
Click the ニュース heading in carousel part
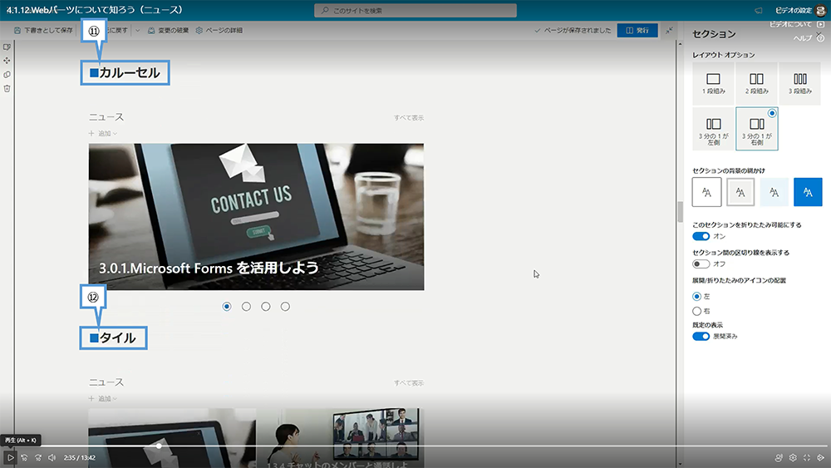tap(106, 117)
